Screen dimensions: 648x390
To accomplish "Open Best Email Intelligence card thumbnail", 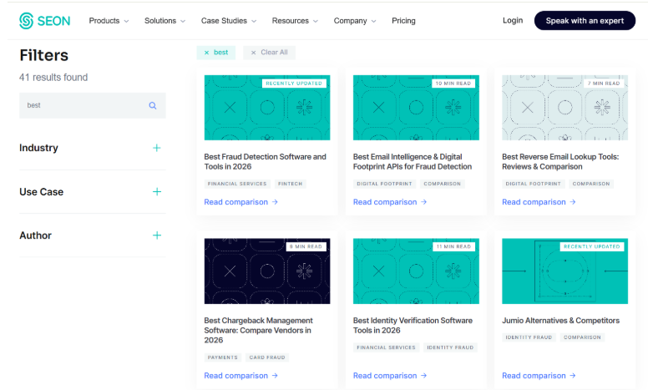I will coord(416,108).
